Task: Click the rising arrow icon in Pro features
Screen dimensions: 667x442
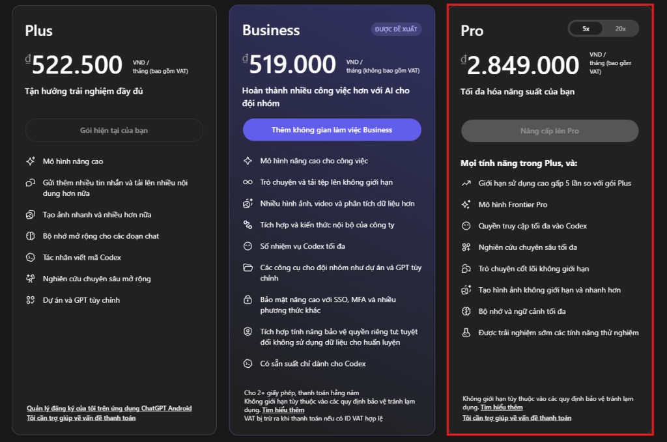Action: (466, 184)
